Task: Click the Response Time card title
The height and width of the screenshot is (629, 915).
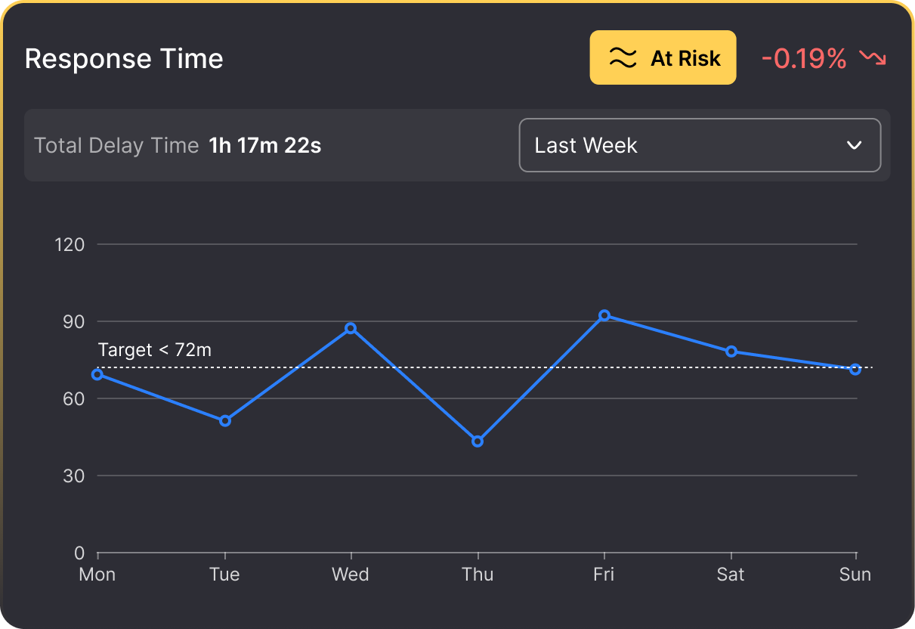Action: (x=124, y=58)
